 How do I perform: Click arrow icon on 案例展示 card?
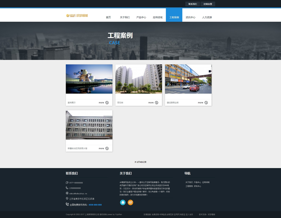[x=107, y=103]
